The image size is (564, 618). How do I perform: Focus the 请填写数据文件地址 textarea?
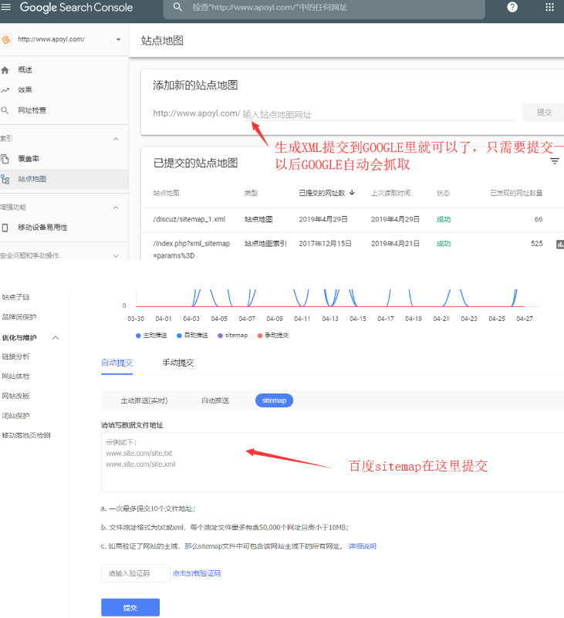pyautogui.click(x=333, y=462)
